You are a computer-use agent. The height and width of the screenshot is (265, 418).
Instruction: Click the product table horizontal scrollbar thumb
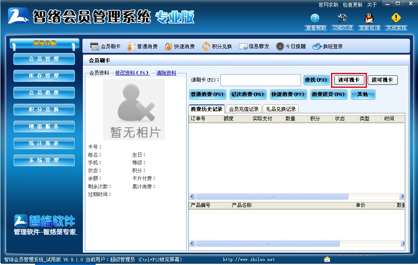(x=268, y=244)
